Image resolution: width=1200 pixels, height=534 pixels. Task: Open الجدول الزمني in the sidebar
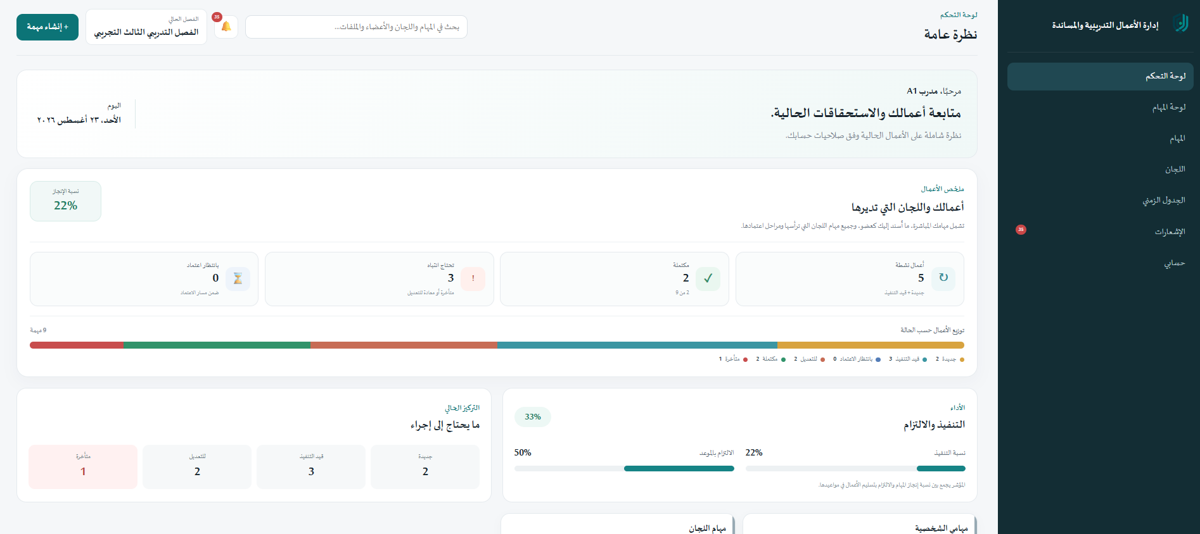1100,201
